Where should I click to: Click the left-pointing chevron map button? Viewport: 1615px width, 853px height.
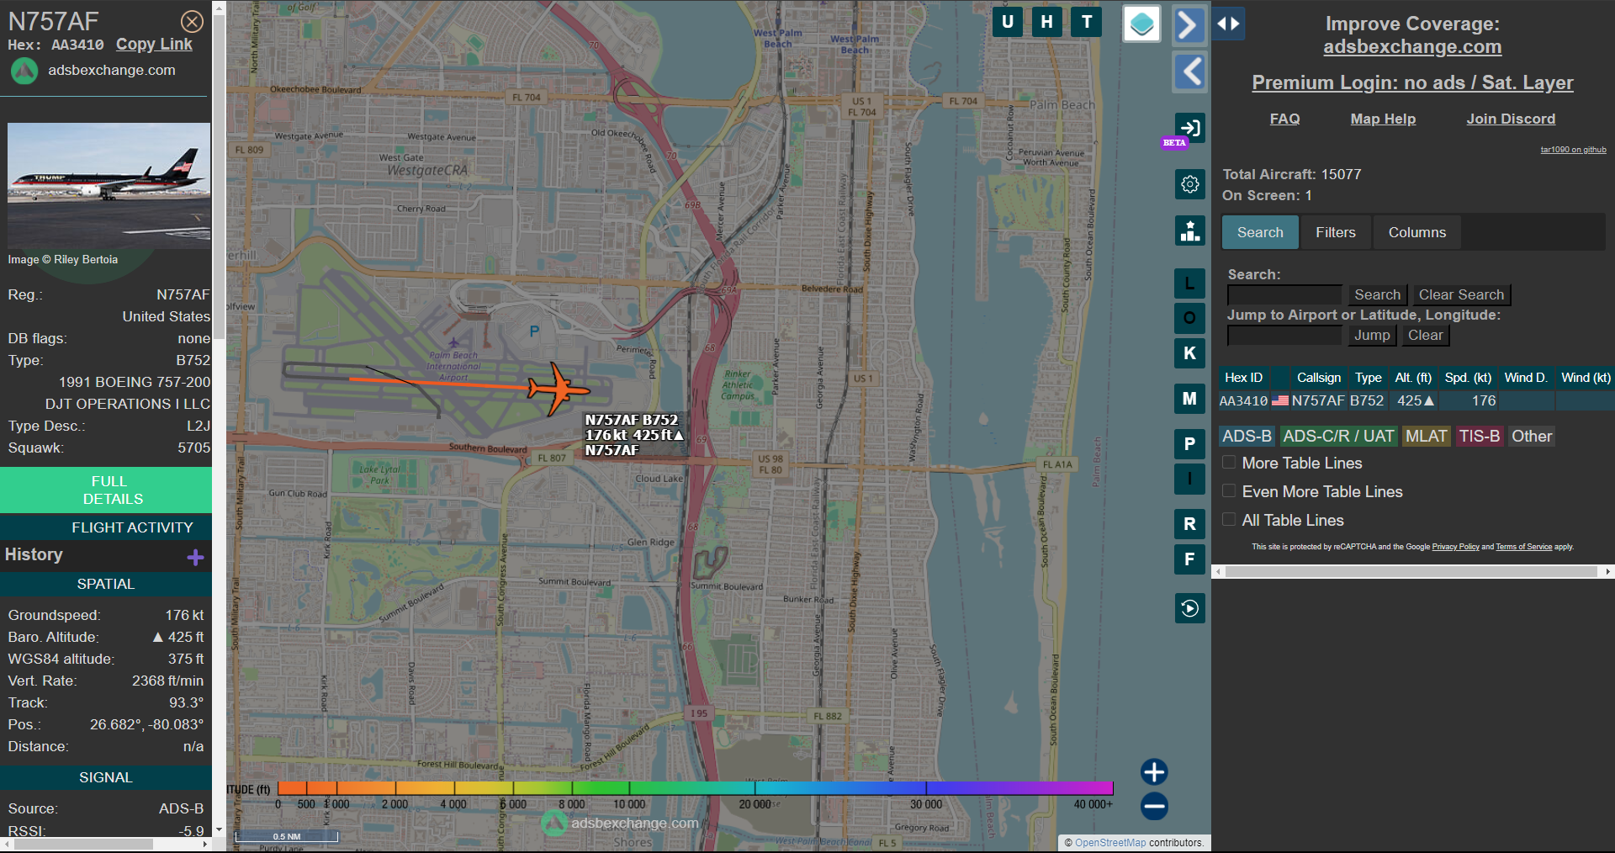pos(1189,72)
